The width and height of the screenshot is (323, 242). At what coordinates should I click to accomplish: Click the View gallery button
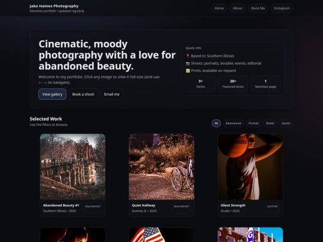(x=52, y=94)
